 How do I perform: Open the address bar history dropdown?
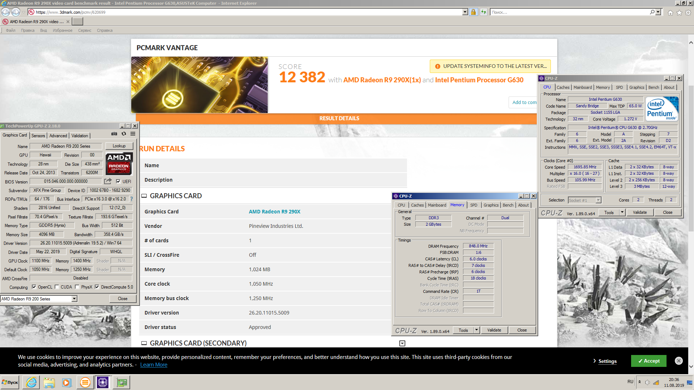[465, 12]
